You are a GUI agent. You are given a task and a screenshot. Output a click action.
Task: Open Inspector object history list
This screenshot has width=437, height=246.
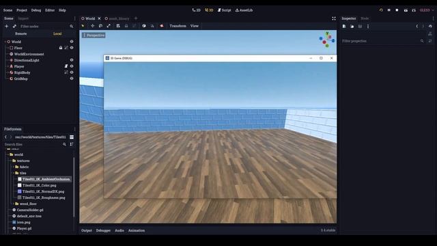[x=430, y=26]
